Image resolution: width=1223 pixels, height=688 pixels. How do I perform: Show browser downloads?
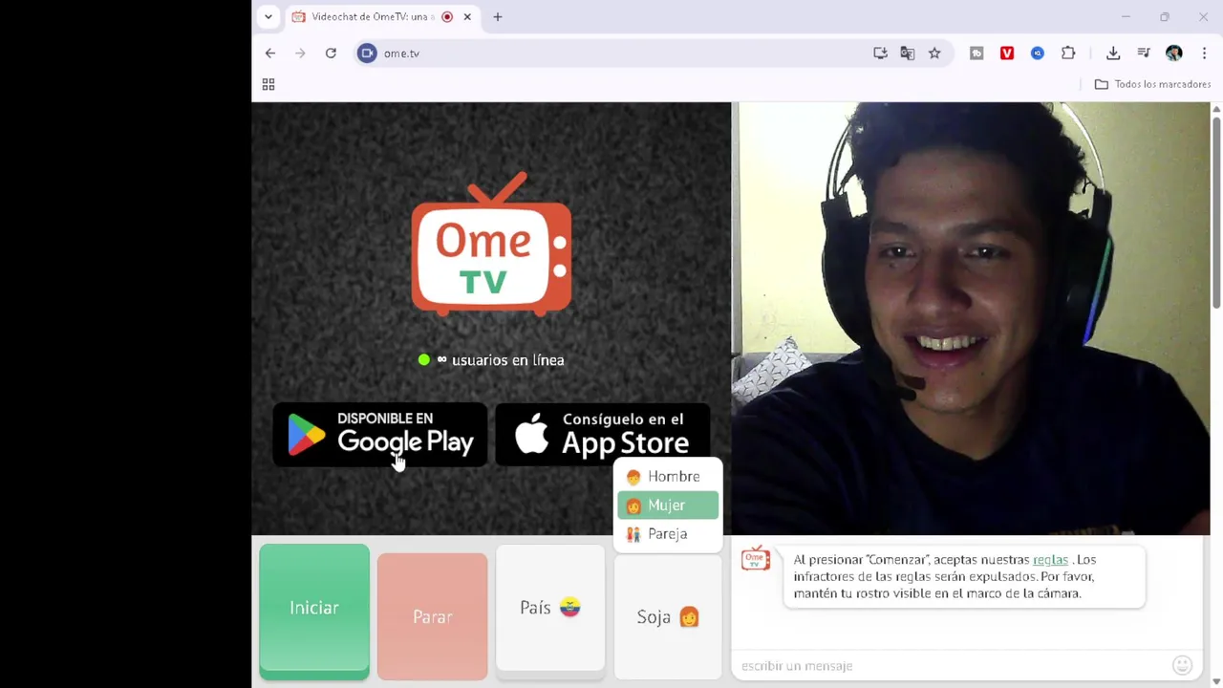coord(1113,54)
